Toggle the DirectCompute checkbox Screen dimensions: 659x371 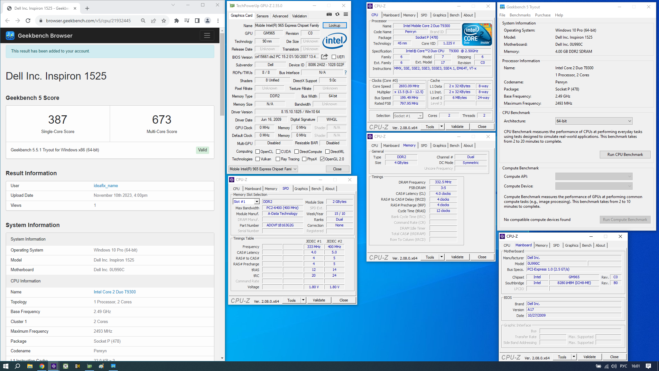click(x=297, y=152)
